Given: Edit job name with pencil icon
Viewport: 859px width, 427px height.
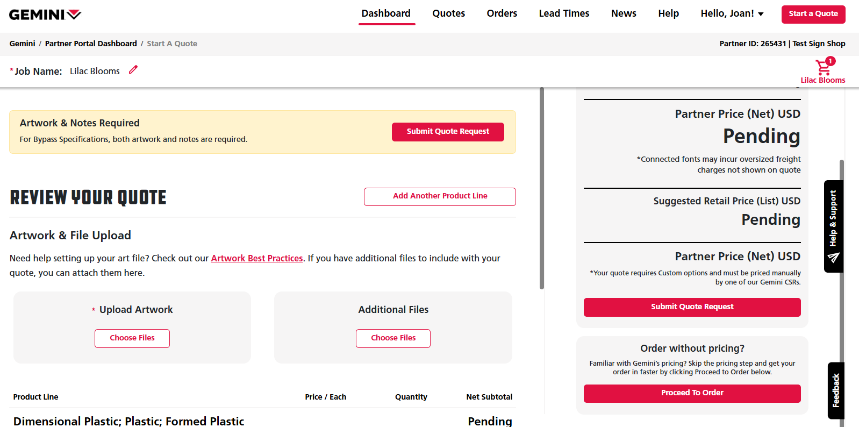Looking at the screenshot, I should click(133, 70).
